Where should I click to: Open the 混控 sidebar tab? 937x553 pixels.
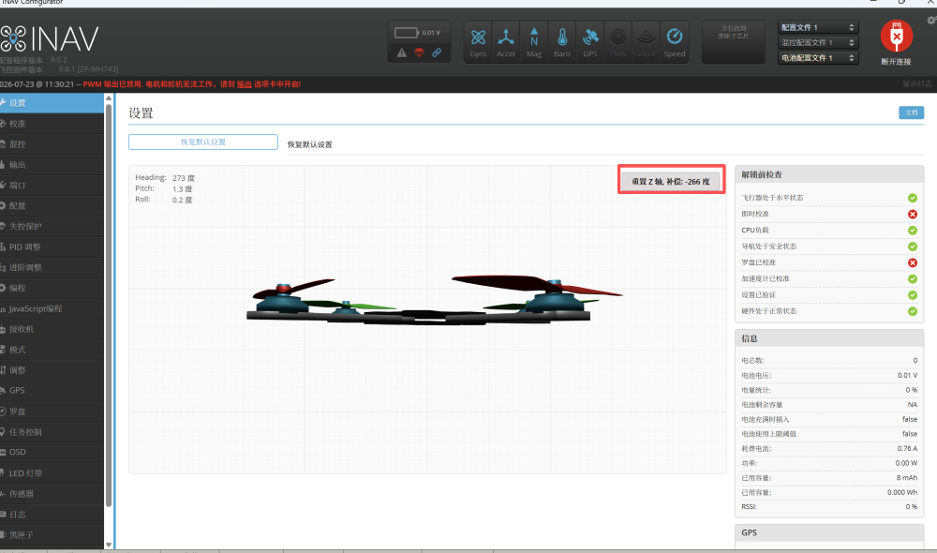tap(52, 144)
